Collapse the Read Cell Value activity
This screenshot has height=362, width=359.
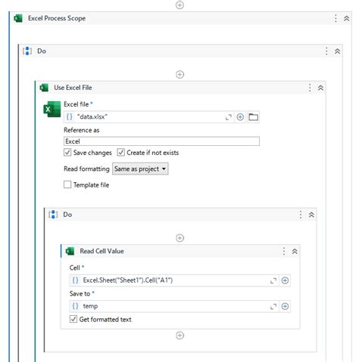tap(295, 252)
